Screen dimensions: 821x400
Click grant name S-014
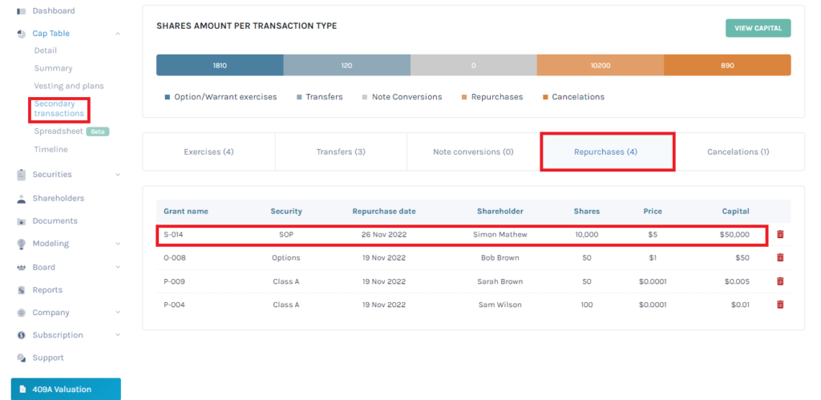click(173, 235)
